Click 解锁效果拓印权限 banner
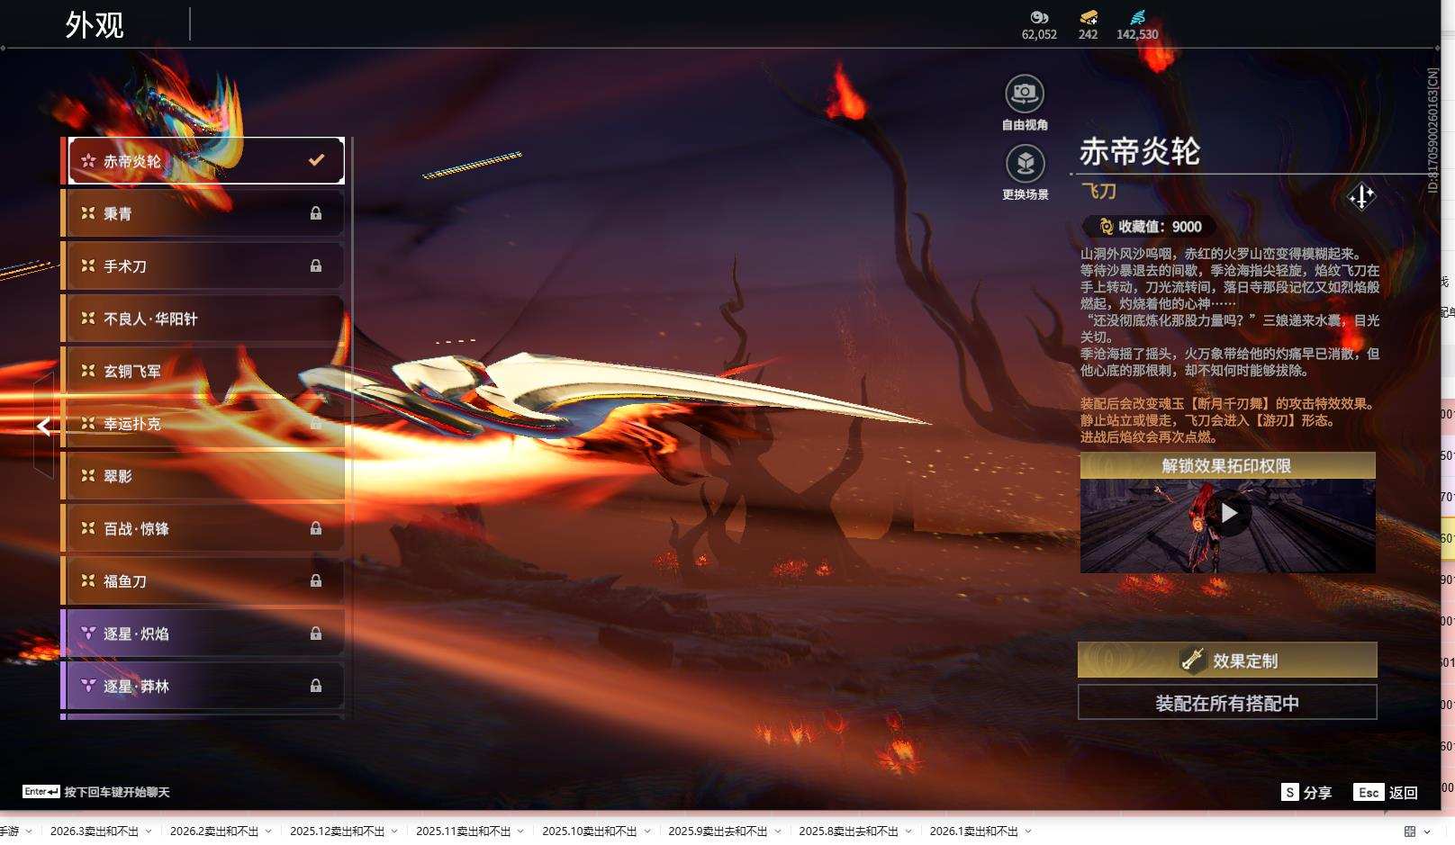The image size is (1455, 845). 1227,465
